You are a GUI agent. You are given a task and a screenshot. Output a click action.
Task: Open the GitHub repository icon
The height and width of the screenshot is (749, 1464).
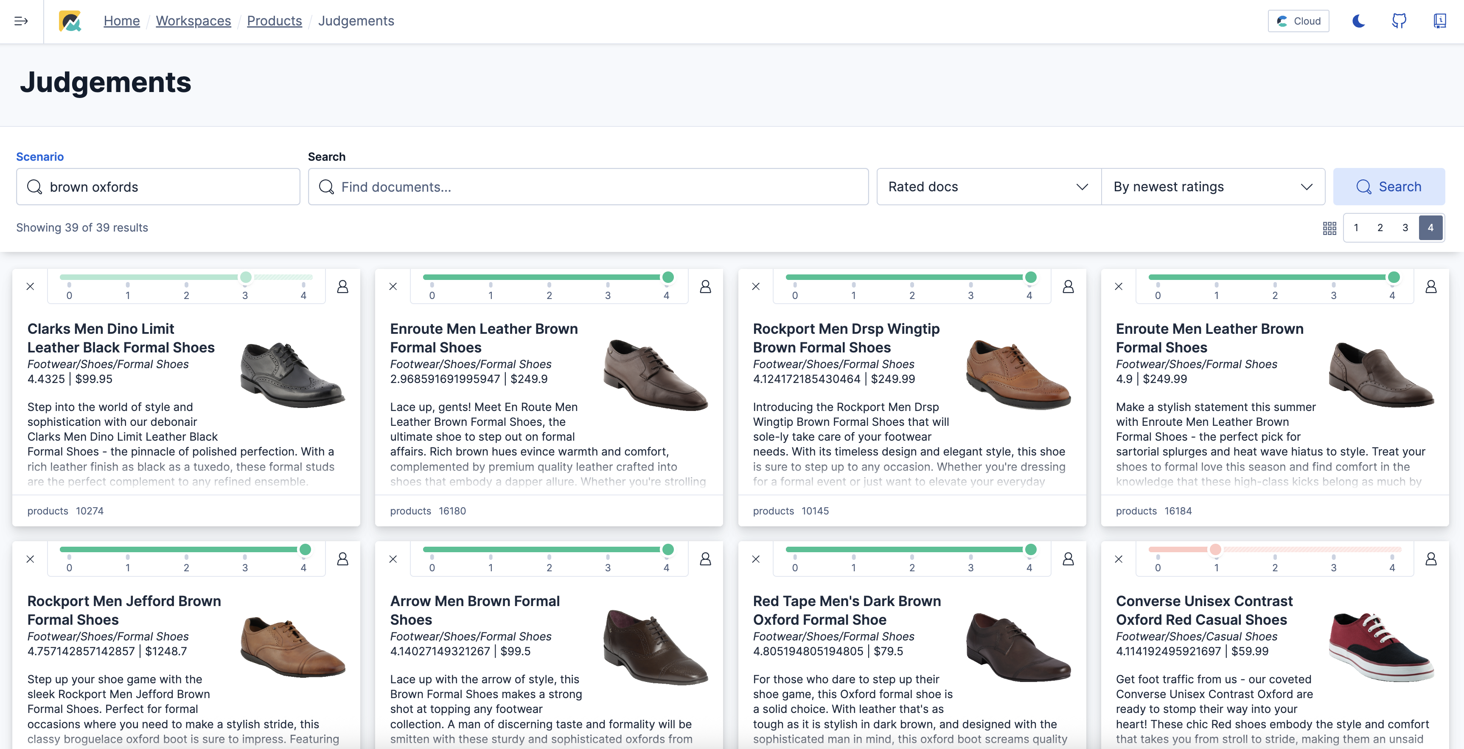1399,21
